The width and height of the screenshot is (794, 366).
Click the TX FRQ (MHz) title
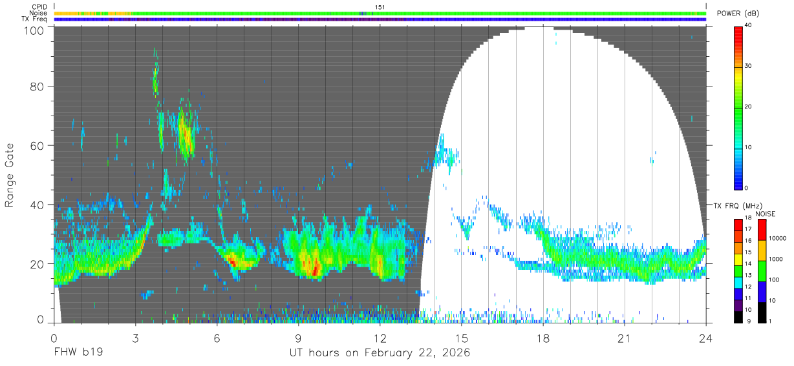coord(736,205)
